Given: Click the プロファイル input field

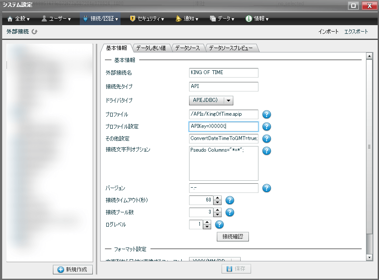Looking at the screenshot, I should pyautogui.click(x=224, y=114).
